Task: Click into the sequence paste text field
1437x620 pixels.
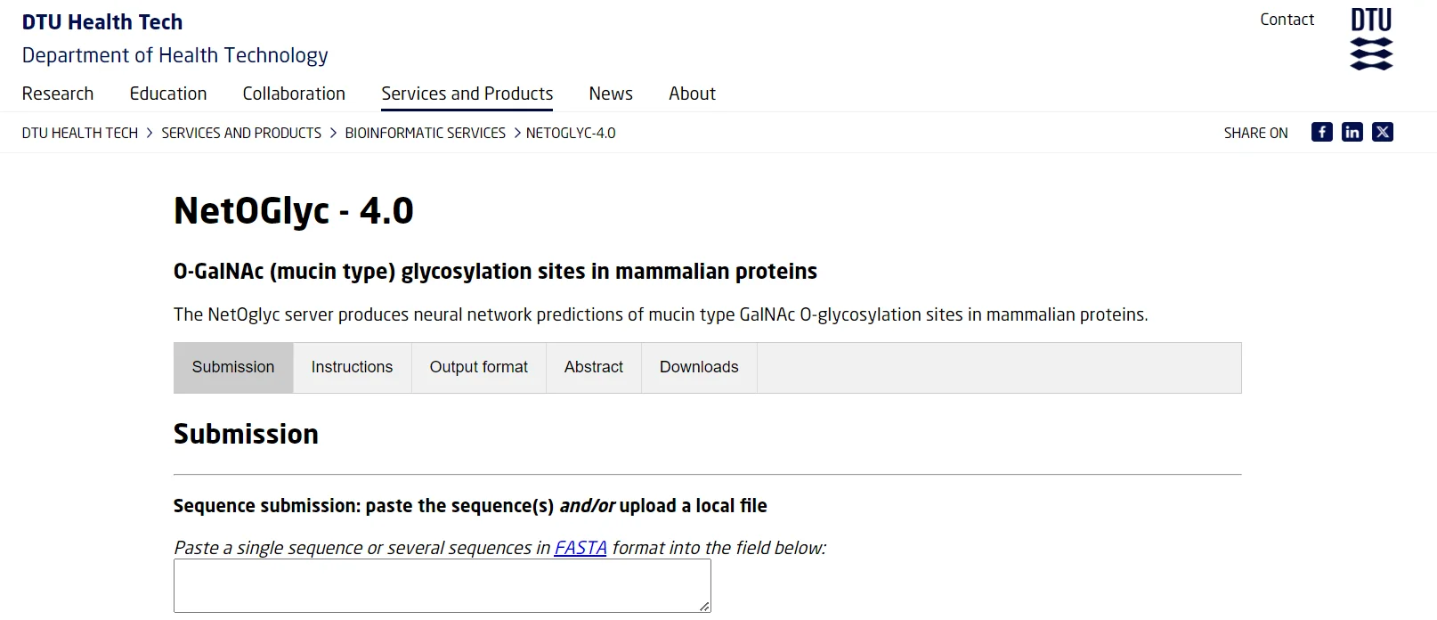Action: click(442, 585)
